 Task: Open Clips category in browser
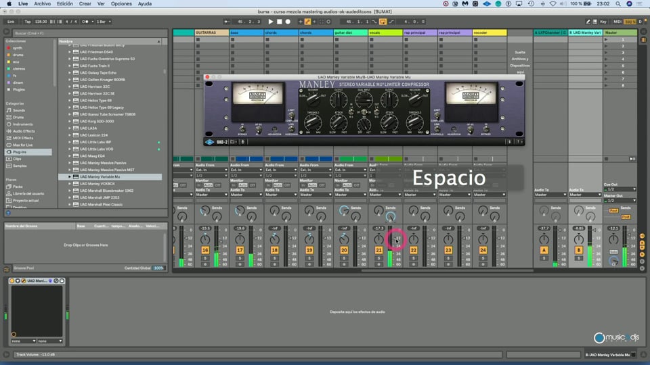(x=16, y=159)
